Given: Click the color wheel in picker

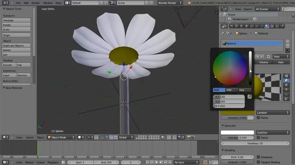Looking at the screenshot, I should tap(230, 68).
